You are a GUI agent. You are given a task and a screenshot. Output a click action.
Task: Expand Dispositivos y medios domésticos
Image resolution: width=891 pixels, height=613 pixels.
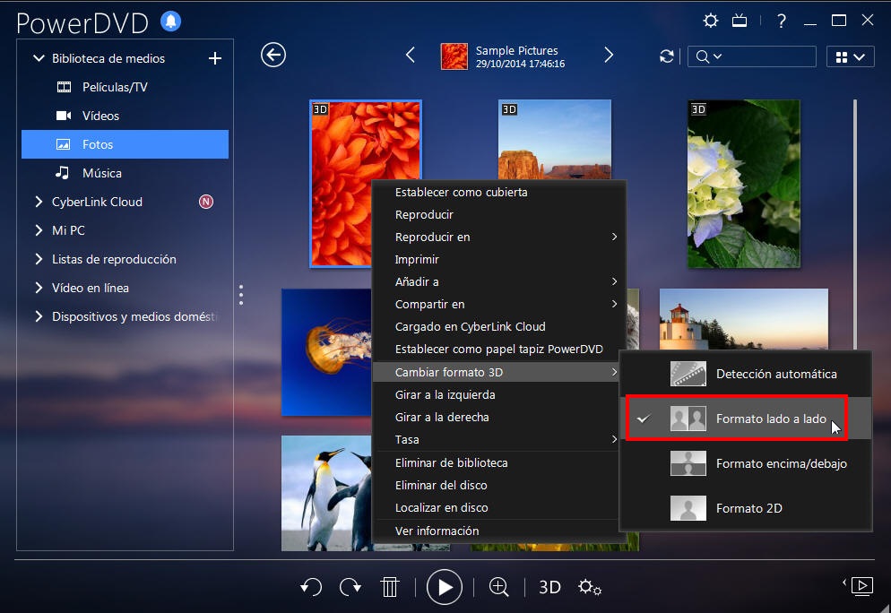(39, 316)
